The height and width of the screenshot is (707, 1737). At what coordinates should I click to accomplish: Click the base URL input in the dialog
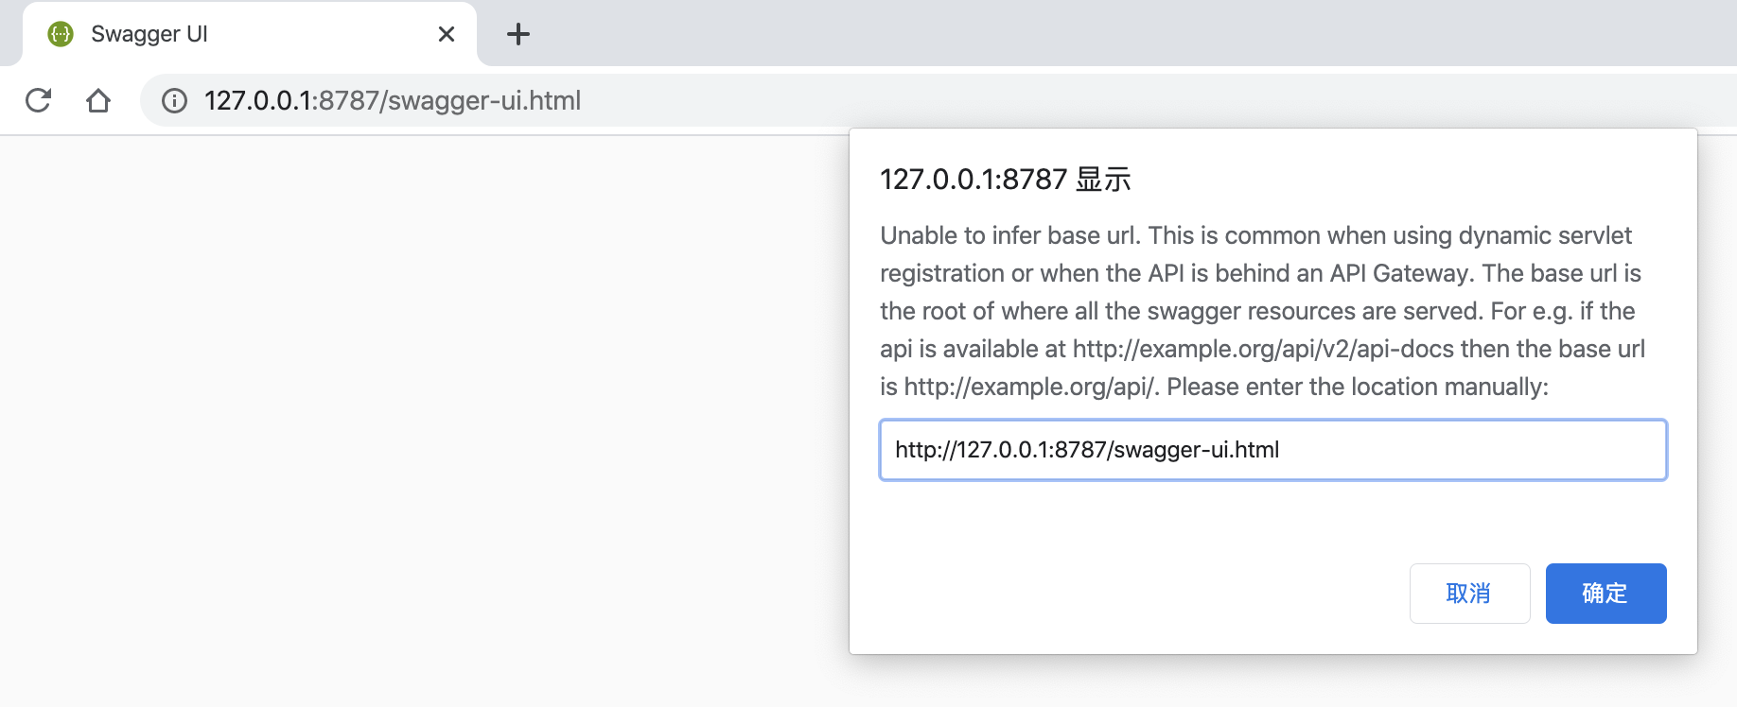point(1272,450)
